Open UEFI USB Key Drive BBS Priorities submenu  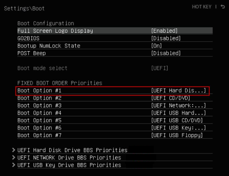click(x=69, y=165)
